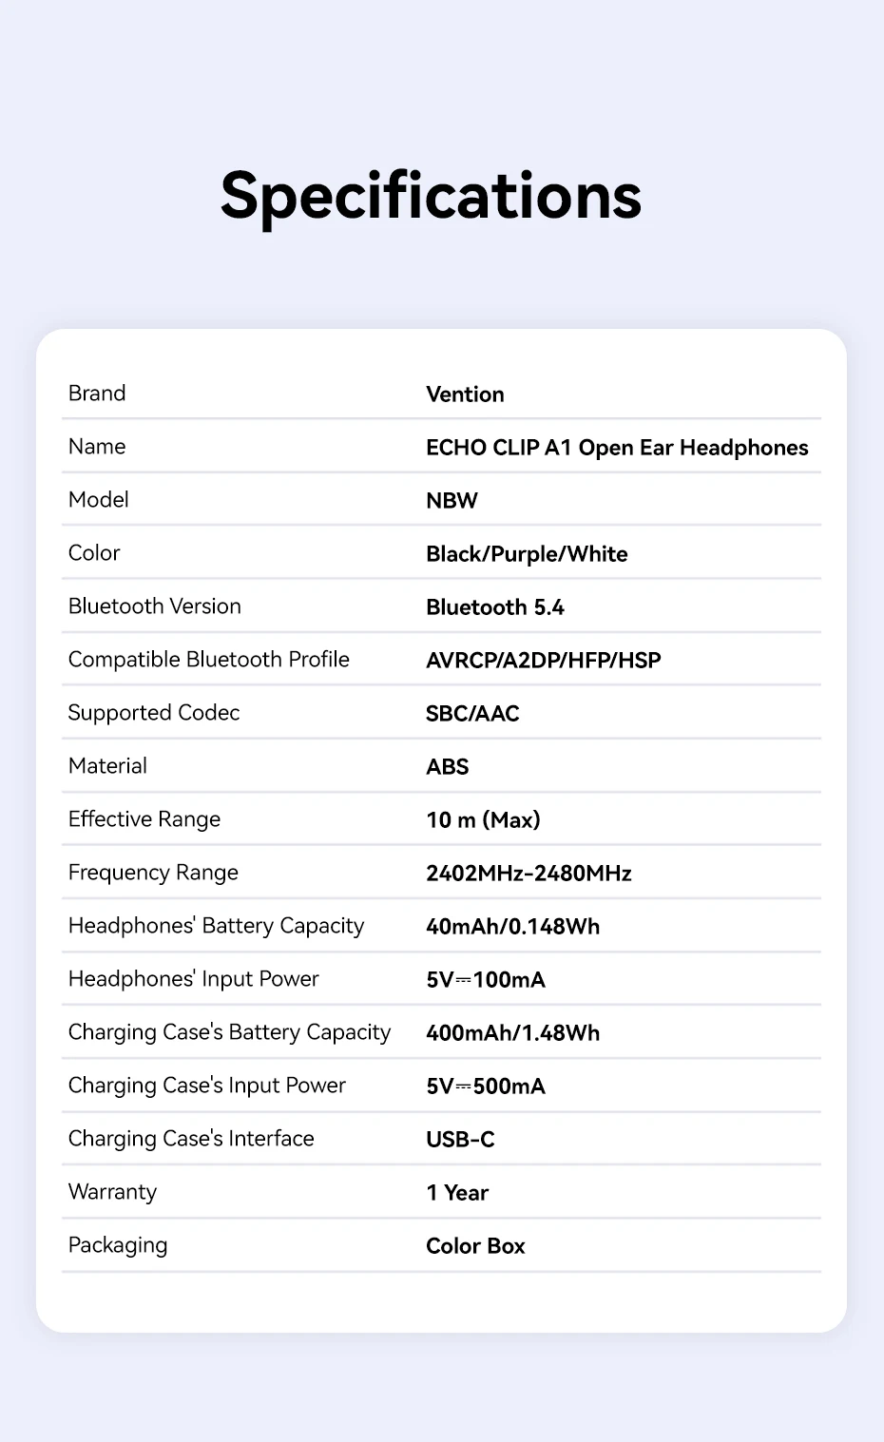Click the SBC/AAC codec value
The image size is (884, 1442).
click(472, 714)
